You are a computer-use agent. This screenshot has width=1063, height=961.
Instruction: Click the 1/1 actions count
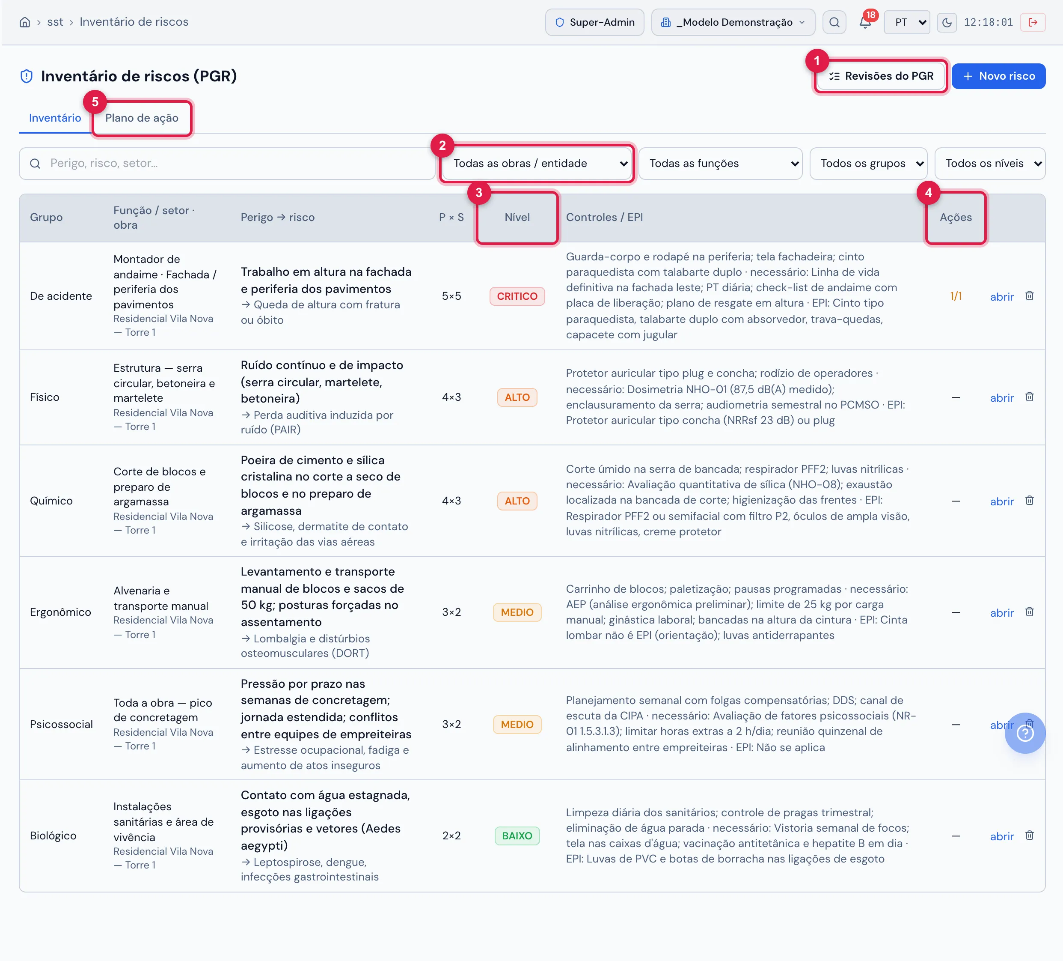tap(956, 296)
